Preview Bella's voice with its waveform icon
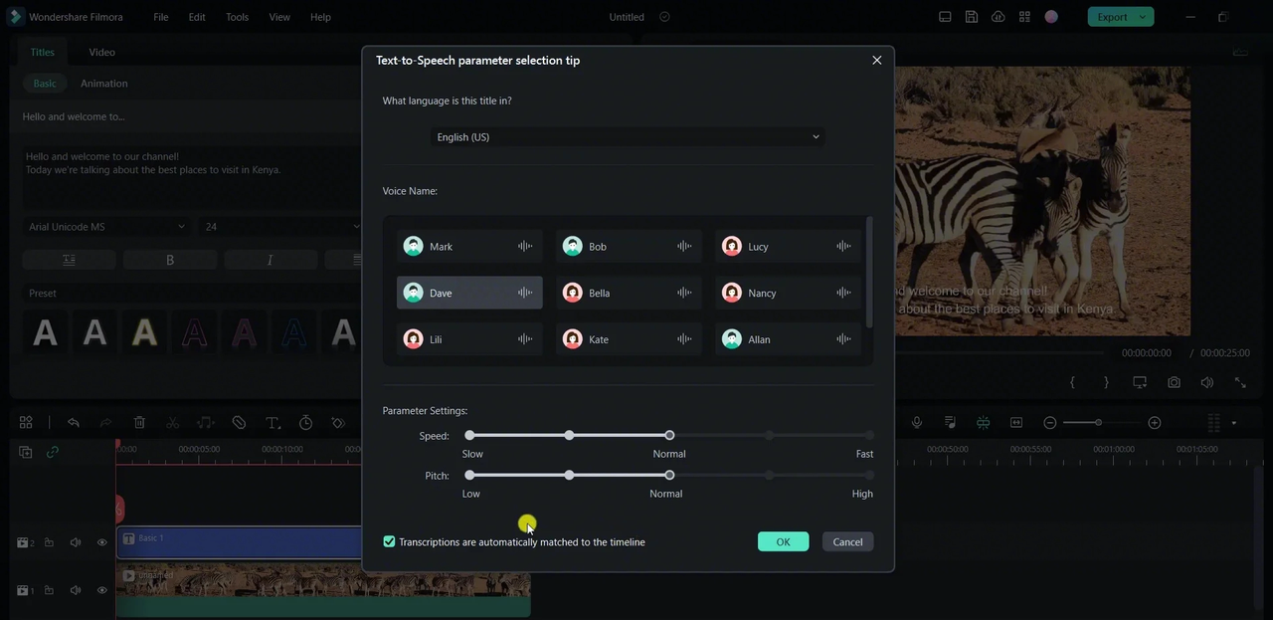Viewport: 1273px width, 620px height. pos(684,293)
